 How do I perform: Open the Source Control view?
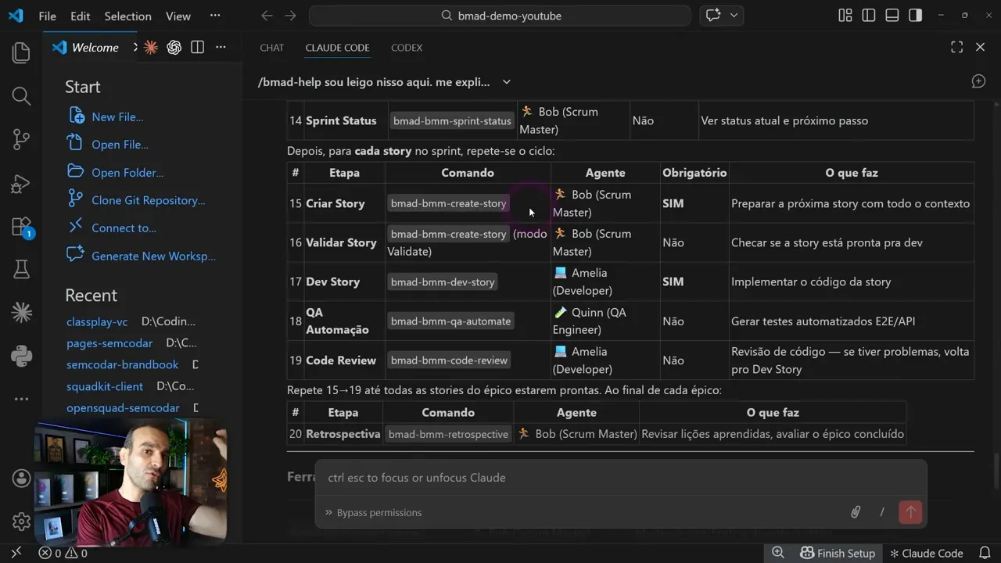(21, 139)
